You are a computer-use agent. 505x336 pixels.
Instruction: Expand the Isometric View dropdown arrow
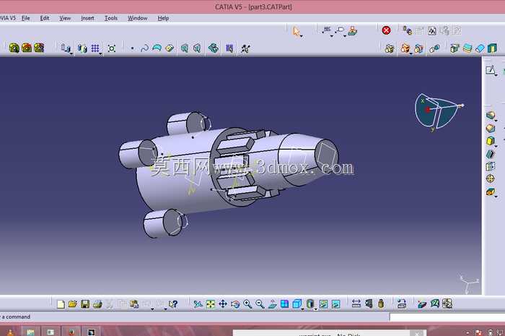coord(303,309)
